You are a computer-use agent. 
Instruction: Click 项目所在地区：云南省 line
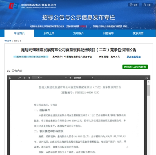pos(46,105)
